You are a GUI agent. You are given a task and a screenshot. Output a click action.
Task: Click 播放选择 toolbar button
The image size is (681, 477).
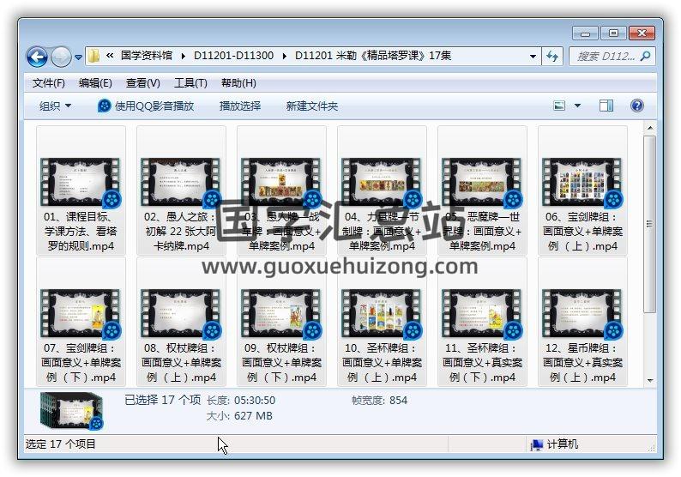coord(240,106)
